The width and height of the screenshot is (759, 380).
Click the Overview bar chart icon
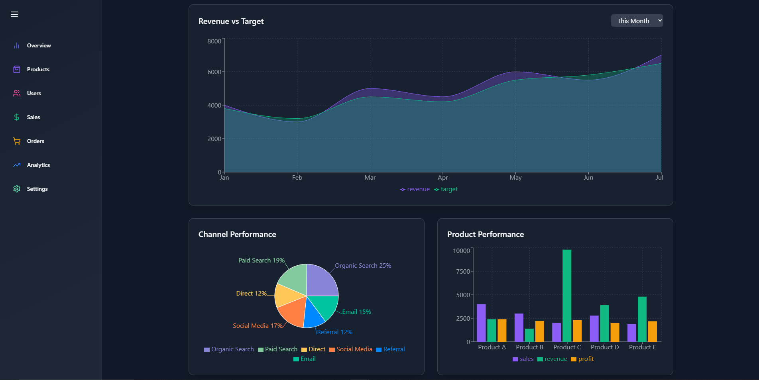pos(17,45)
